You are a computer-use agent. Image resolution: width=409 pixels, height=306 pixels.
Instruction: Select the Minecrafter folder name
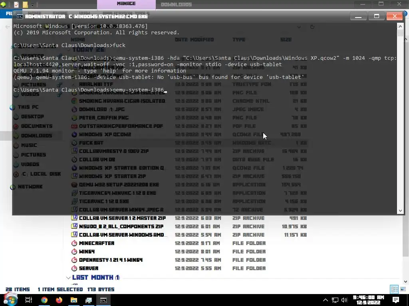click(97, 243)
